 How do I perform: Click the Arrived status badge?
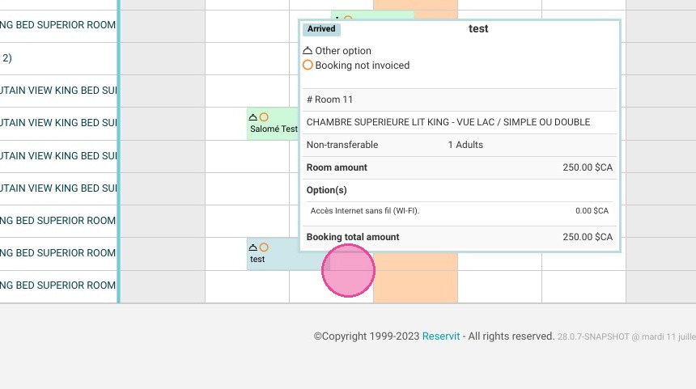pyautogui.click(x=321, y=29)
